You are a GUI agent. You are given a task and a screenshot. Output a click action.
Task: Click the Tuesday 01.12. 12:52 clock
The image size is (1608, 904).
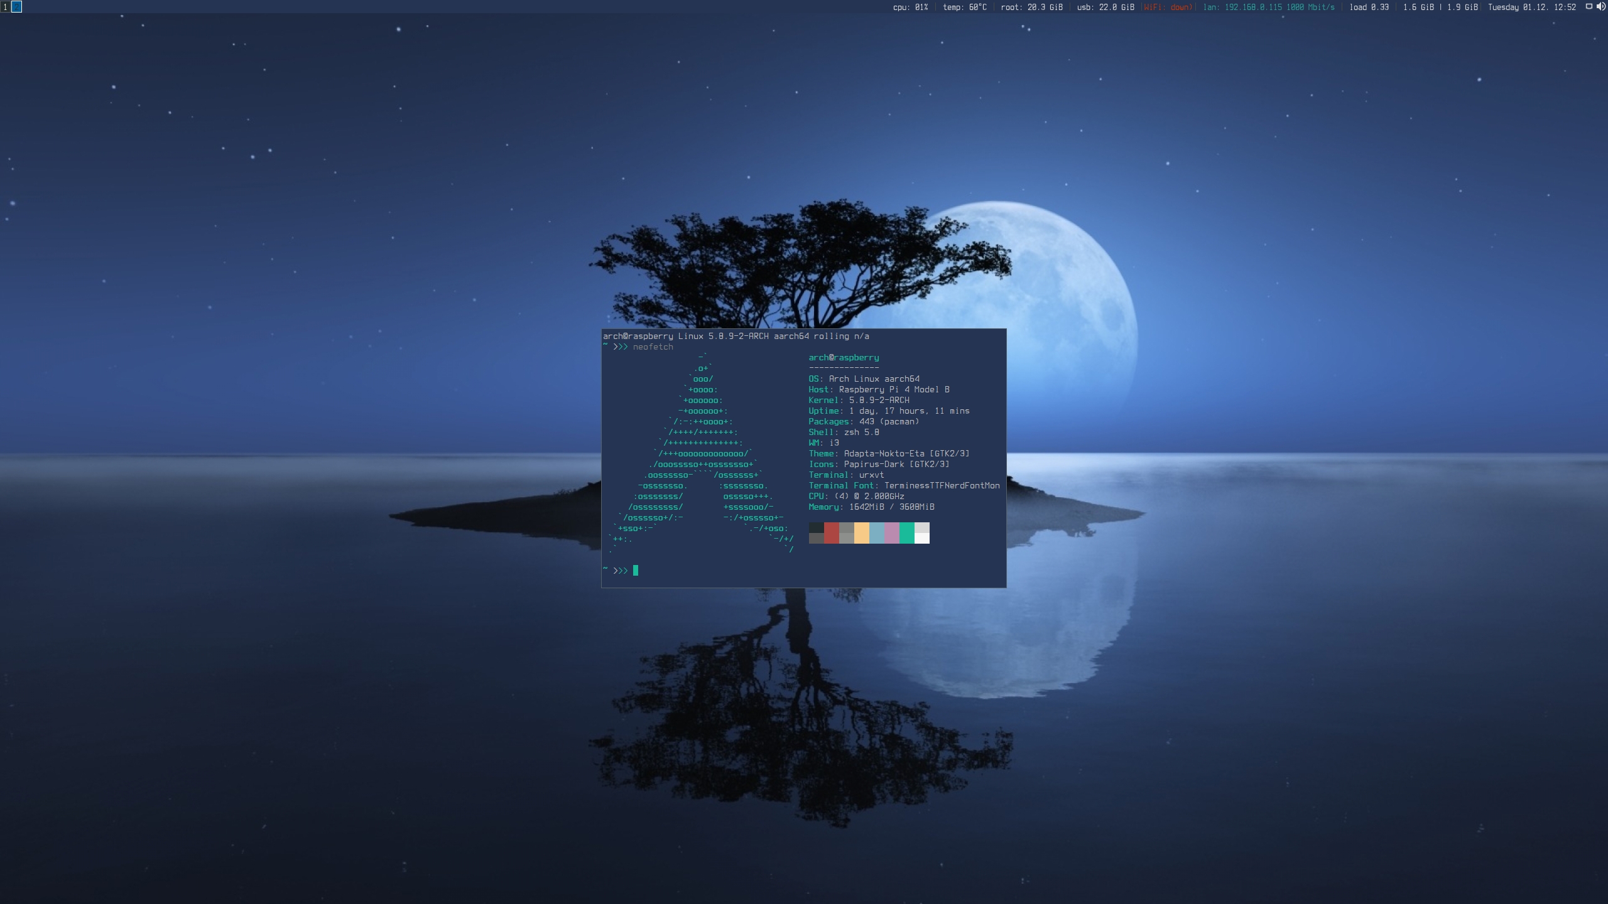(1531, 8)
